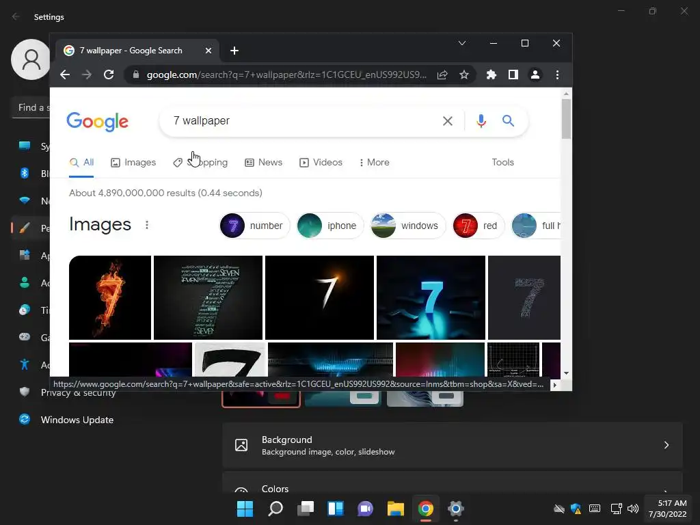Open search Tools
The width and height of the screenshot is (700, 525).
click(502, 163)
